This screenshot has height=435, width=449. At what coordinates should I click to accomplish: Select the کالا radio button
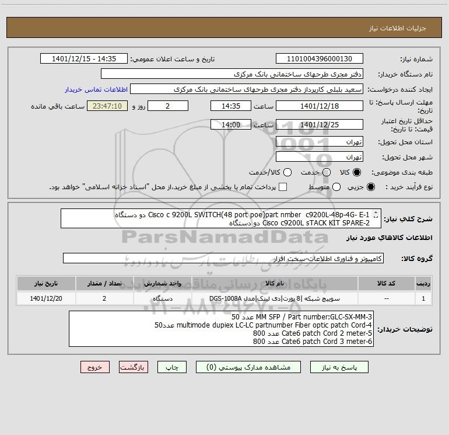357,172
